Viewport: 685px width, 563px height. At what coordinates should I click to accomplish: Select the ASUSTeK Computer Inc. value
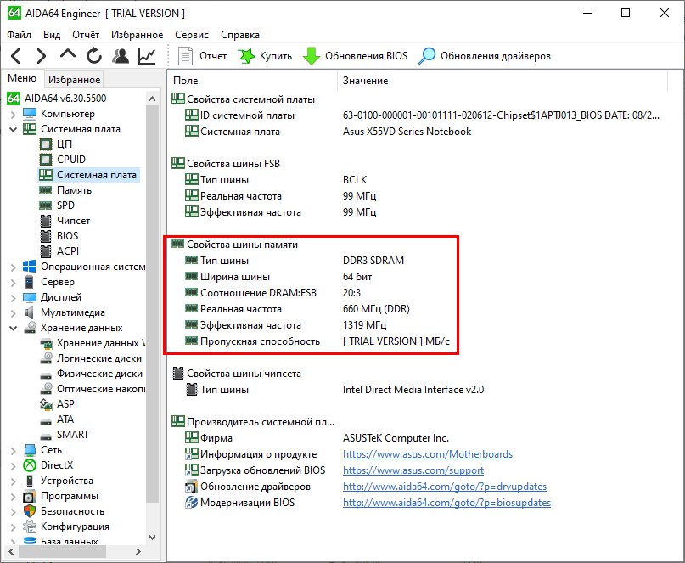click(396, 438)
